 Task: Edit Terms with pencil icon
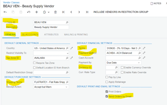(144, 48)
